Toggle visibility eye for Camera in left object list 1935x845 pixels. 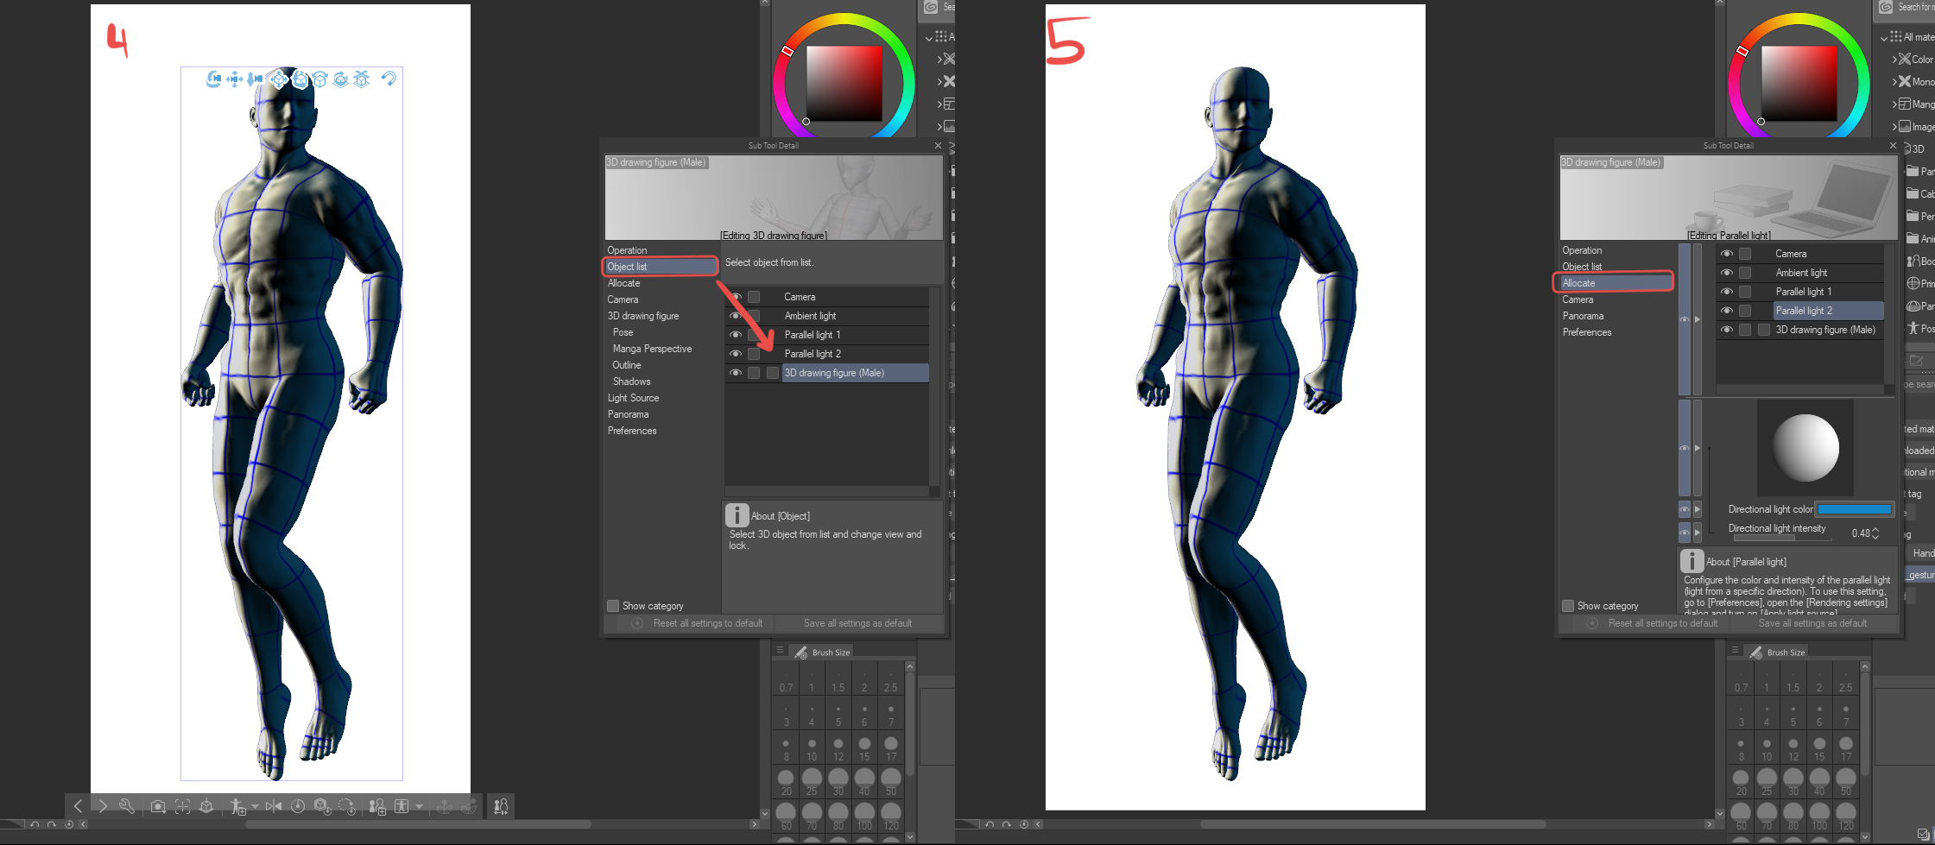coord(736,297)
